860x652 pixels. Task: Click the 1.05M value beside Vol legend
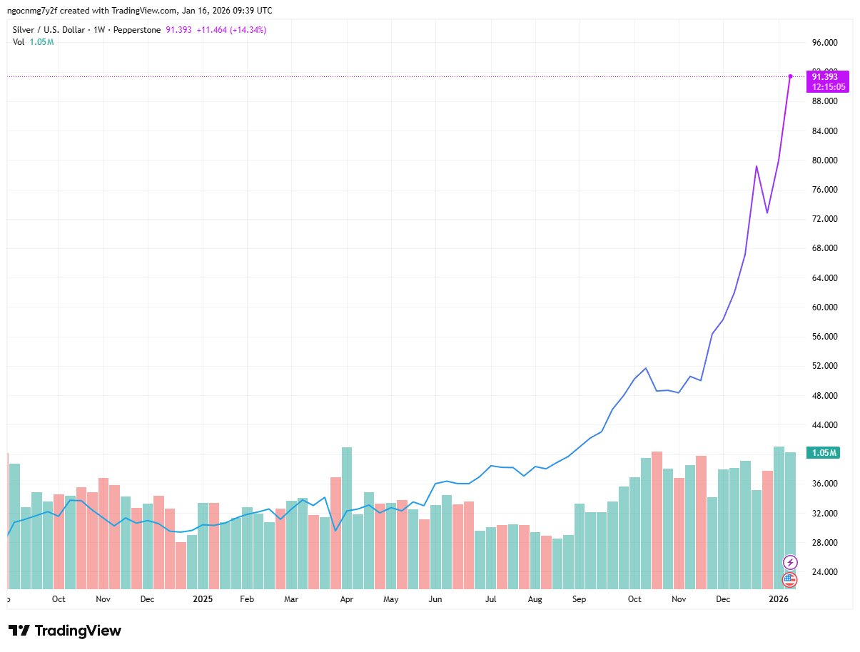pos(41,42)
